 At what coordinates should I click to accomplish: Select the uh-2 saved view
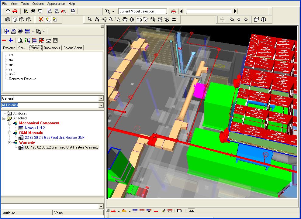click(12, 74)
